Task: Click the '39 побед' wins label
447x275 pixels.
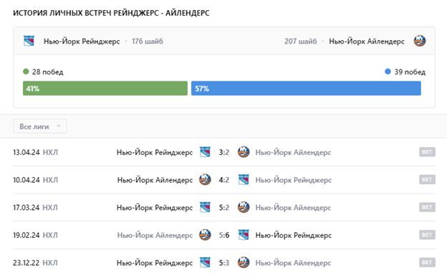Action: coord(410,72)
